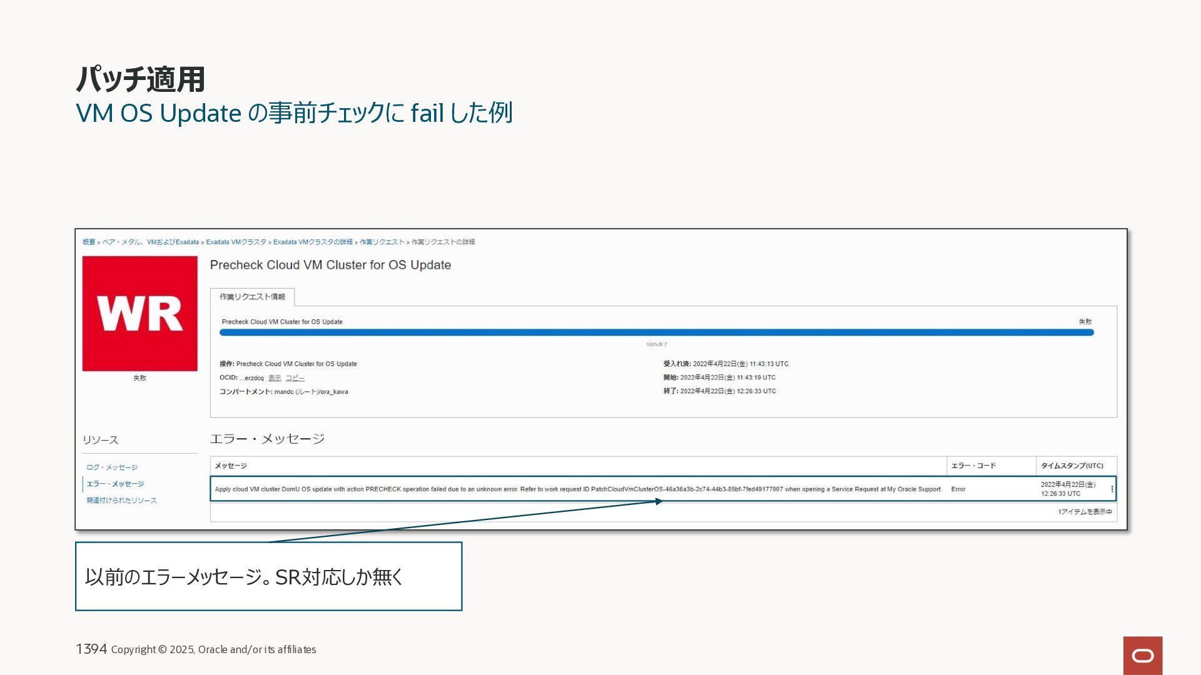Image resolution: width=1201 pixels, height=675 pixels.
Task: Click 表示 link next to OCID
Action: (x=275, y=378)
